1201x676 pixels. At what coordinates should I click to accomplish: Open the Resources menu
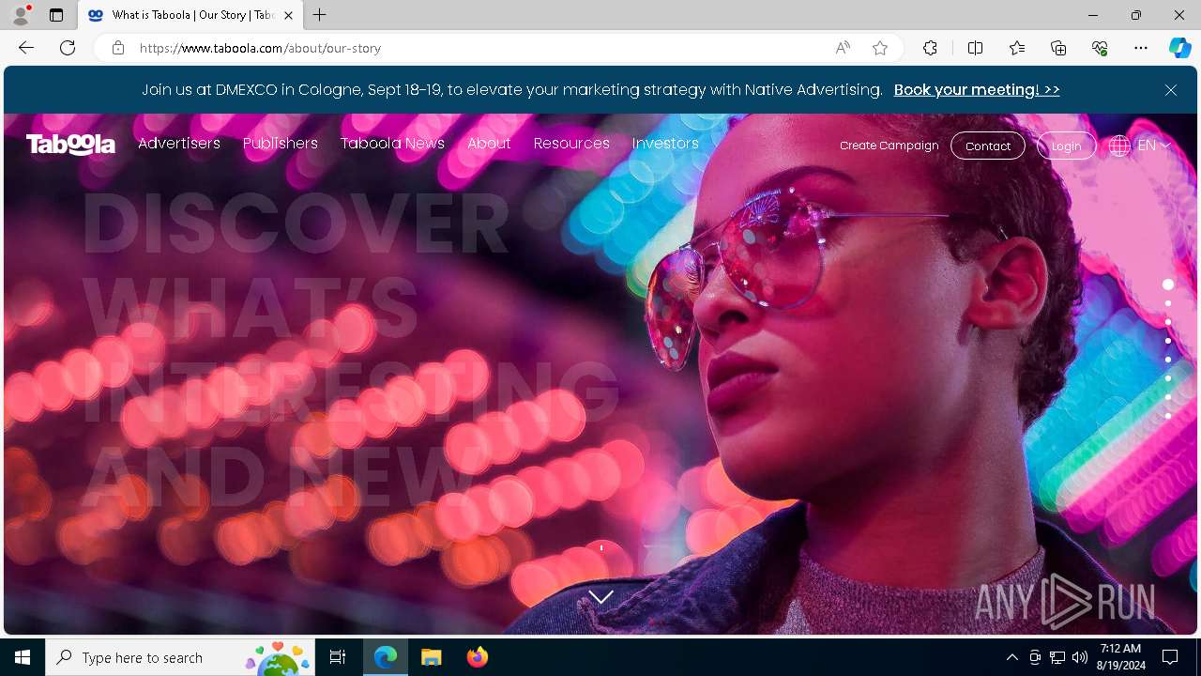(571, 144)
